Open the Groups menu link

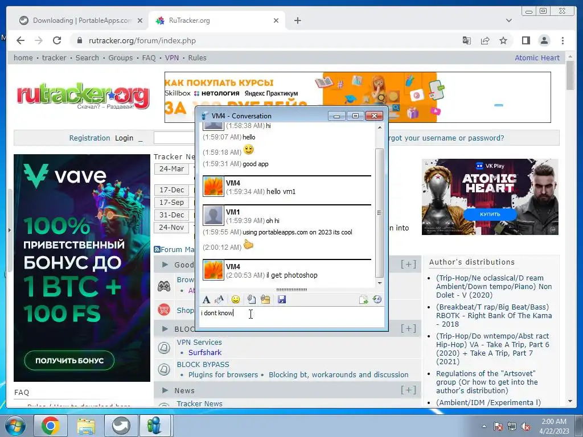tap(121, 57)
